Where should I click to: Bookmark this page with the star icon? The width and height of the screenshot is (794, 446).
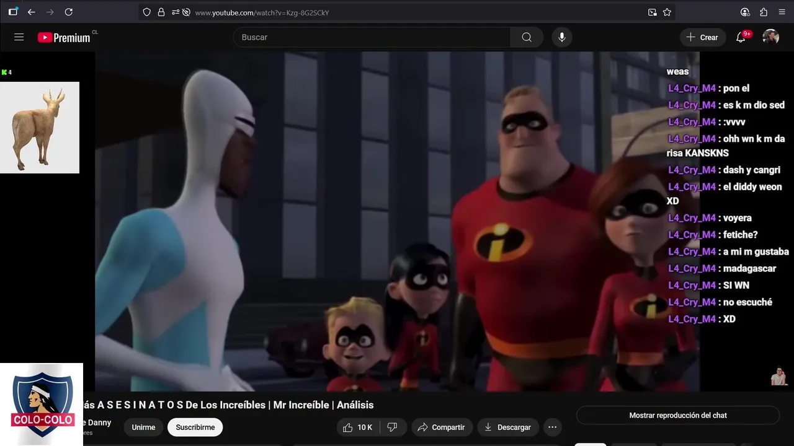tap(667, 12)
